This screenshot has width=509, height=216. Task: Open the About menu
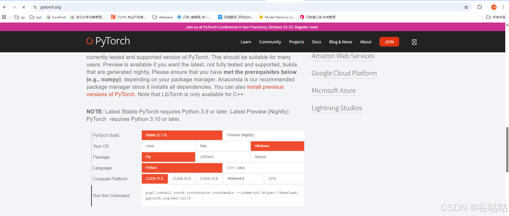pyautogui.click(x=366, y=42)
